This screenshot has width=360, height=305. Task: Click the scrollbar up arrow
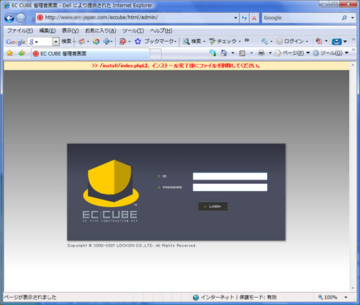353,65
